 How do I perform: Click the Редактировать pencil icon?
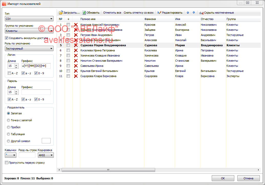coord(160,13)
